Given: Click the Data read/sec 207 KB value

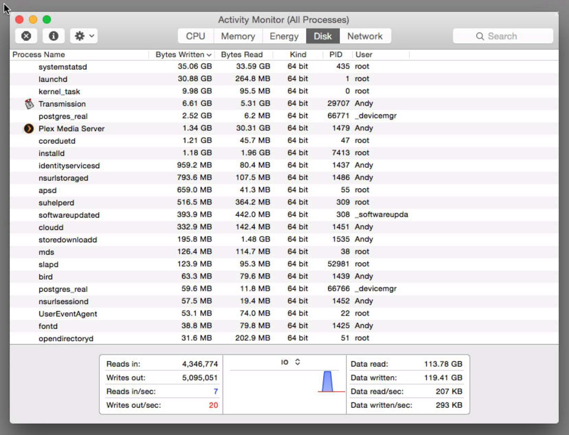Looking at the screenshot, I should coord(449,392).
